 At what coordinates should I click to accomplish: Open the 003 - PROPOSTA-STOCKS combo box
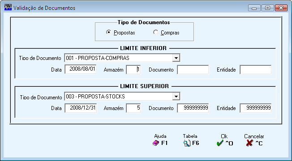coord(122,97)
